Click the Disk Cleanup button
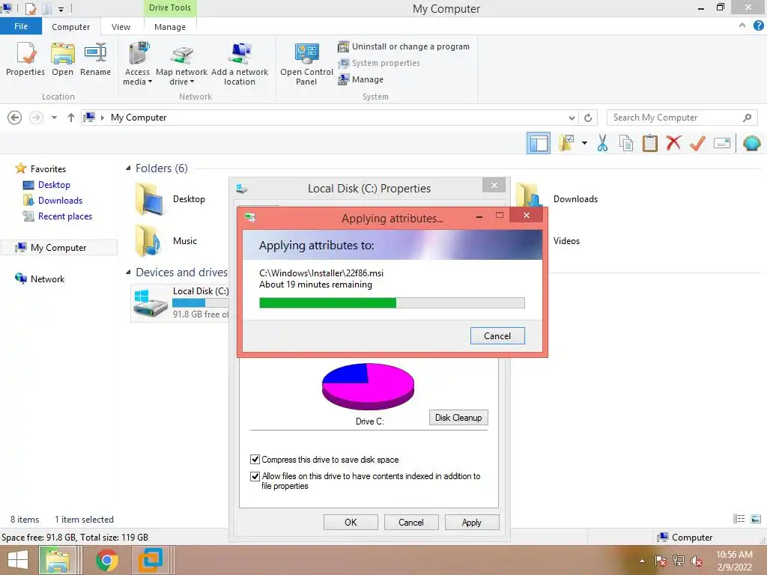 click(458, 418)
